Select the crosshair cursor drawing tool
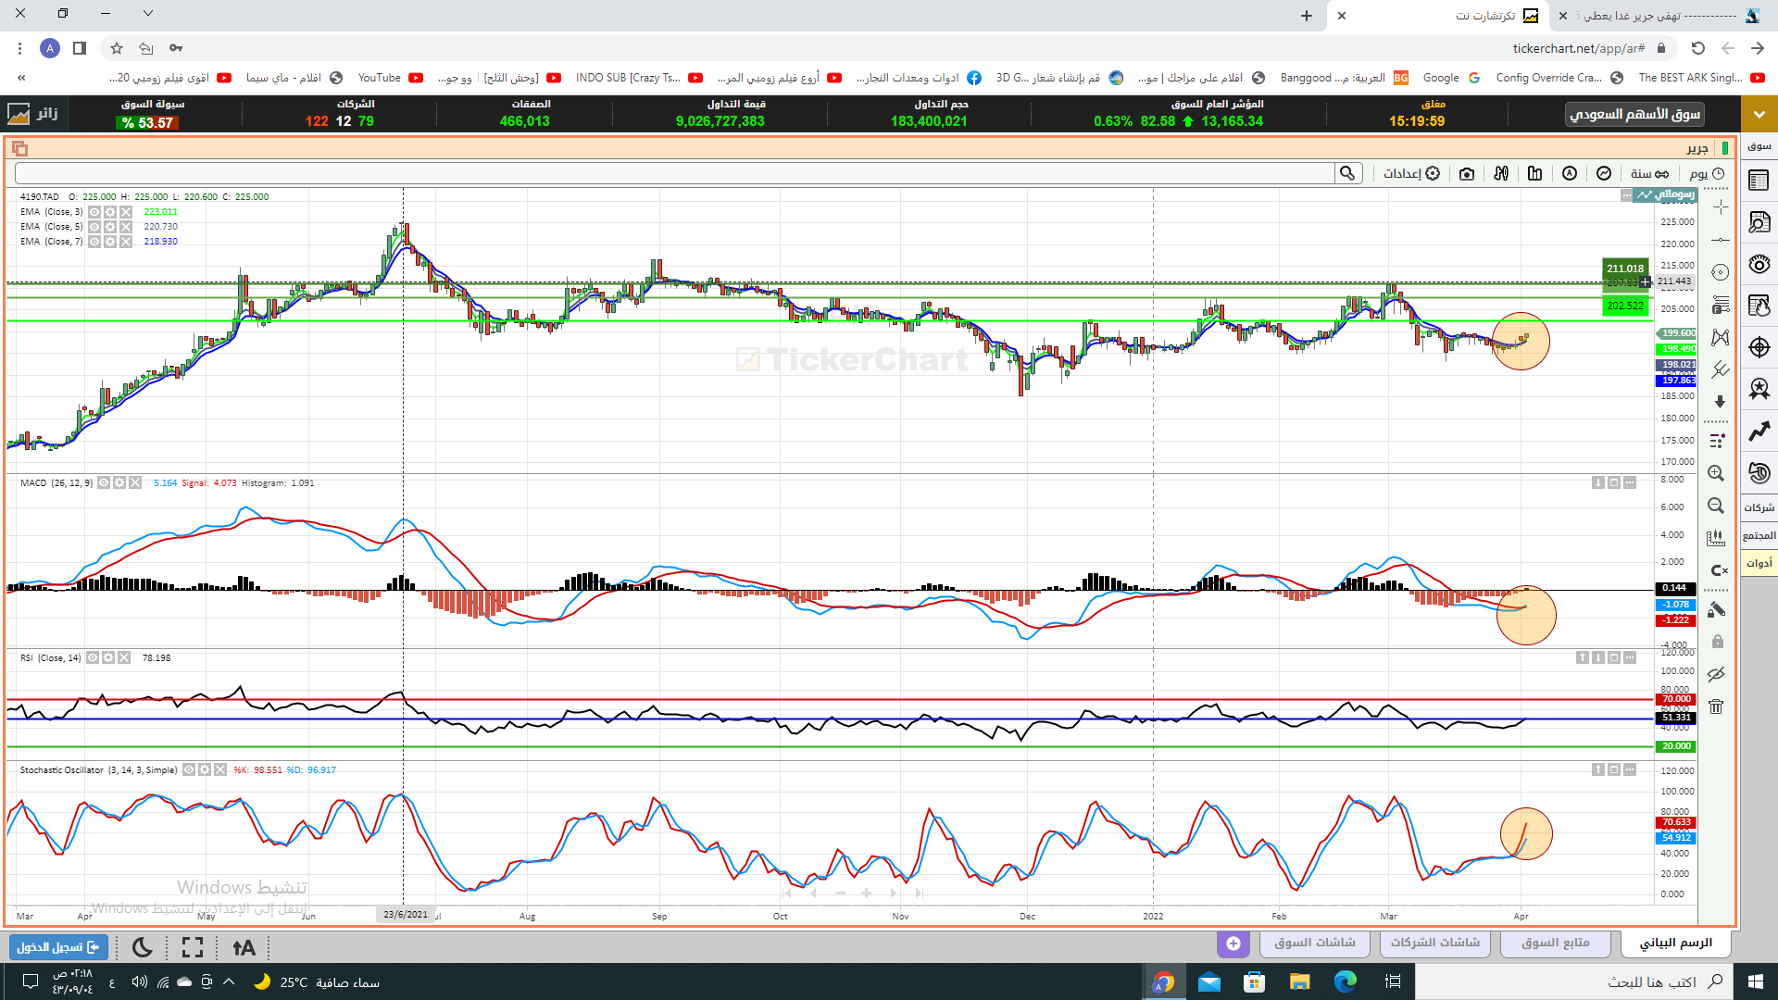 pyautogui.click(x=1720, y=207)
